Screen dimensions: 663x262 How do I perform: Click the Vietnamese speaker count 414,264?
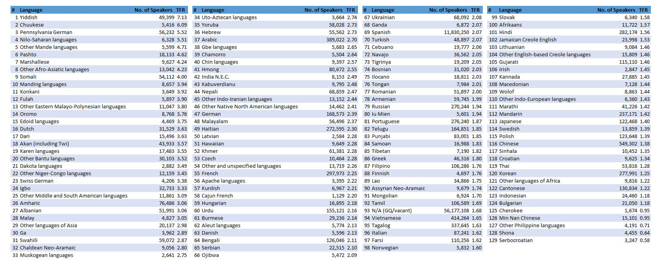click(460, 218)
